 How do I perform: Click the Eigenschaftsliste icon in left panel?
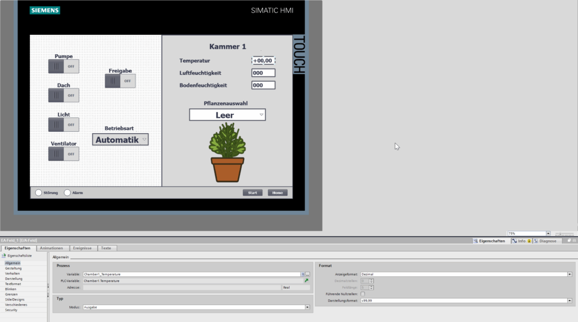click(x=3, y=255)
